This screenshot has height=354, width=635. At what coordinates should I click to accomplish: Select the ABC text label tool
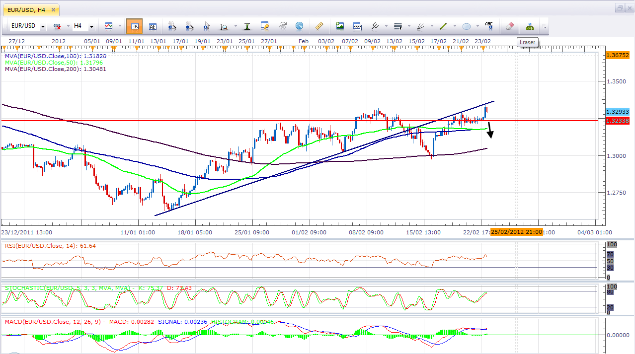click(x=489, y=26)
